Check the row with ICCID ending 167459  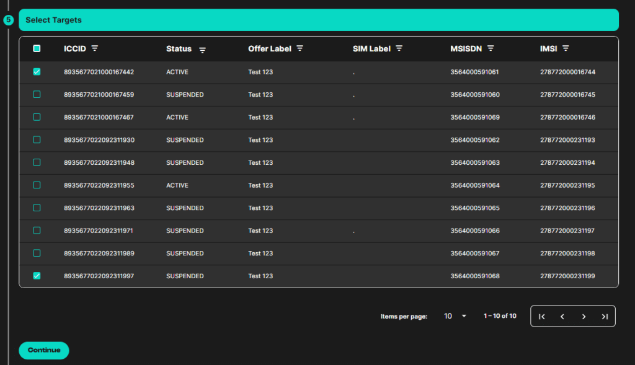37,95
